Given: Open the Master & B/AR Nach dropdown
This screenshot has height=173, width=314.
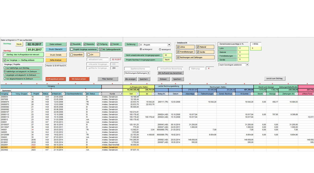Looking at the screenshot, I should (65, 65).
